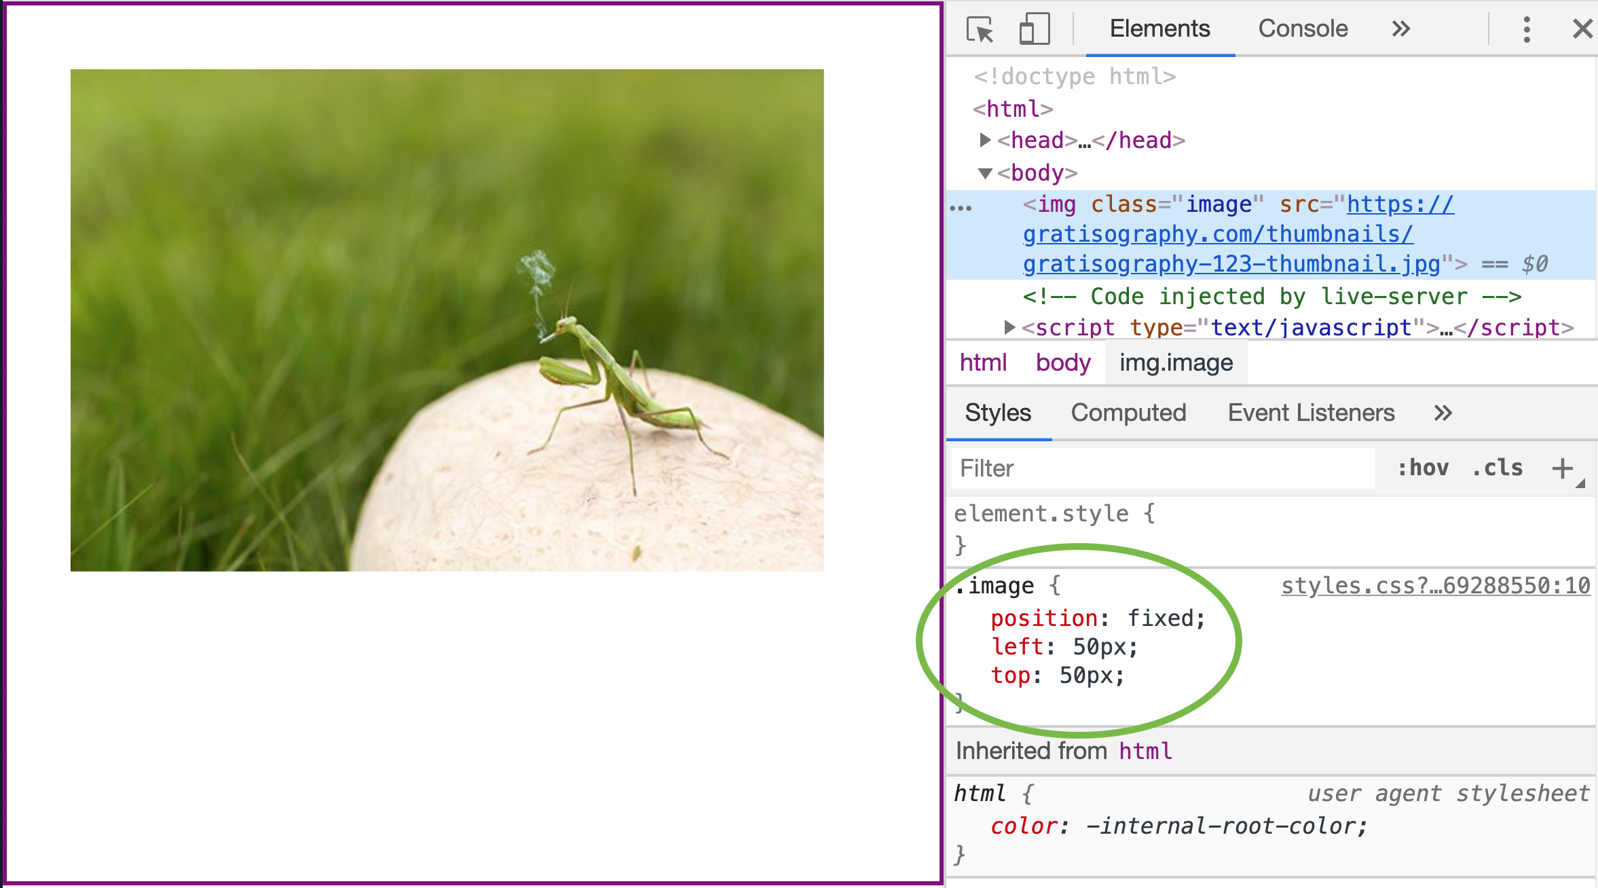Click the Filter styles input field

pyautogui.click(x=1163, y=468)
